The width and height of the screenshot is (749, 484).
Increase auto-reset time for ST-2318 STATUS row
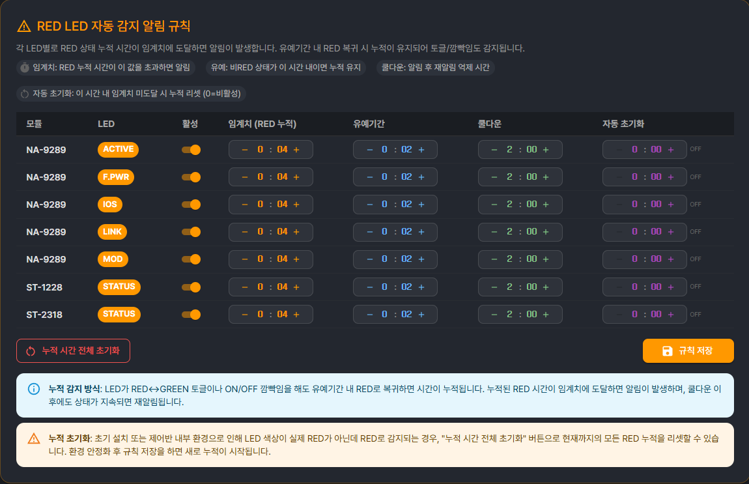coord(671,315)
